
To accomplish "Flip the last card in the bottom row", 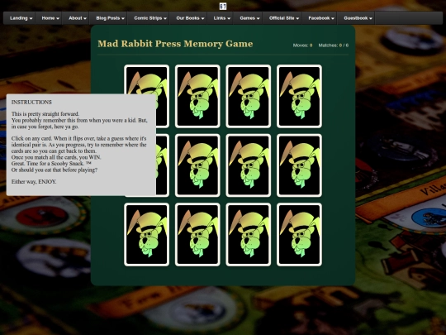I will [x=299, y=235].
